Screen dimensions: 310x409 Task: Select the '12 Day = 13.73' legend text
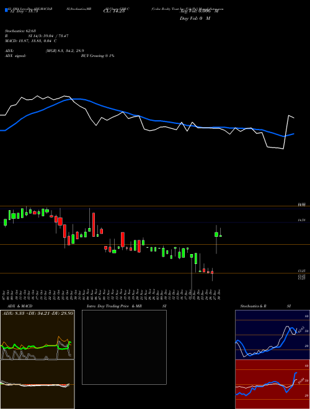click(24, 11)
